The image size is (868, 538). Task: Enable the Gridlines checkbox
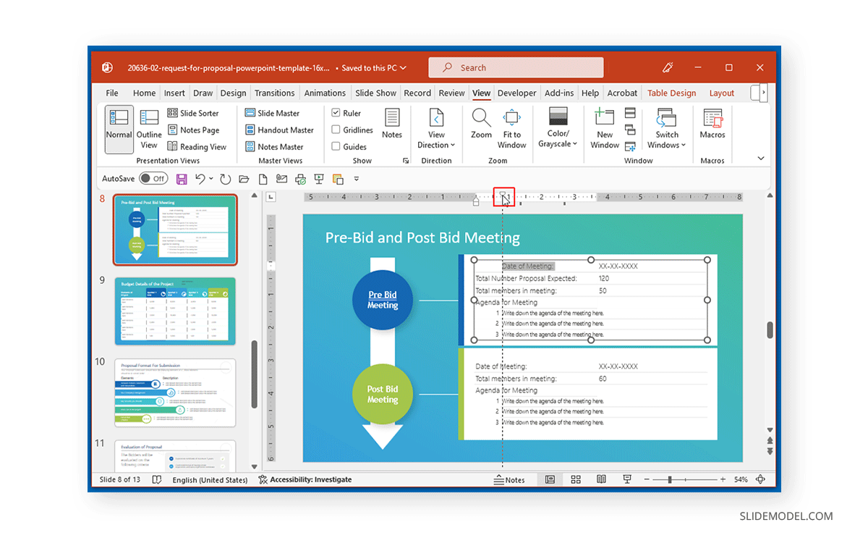coord(337,130)
